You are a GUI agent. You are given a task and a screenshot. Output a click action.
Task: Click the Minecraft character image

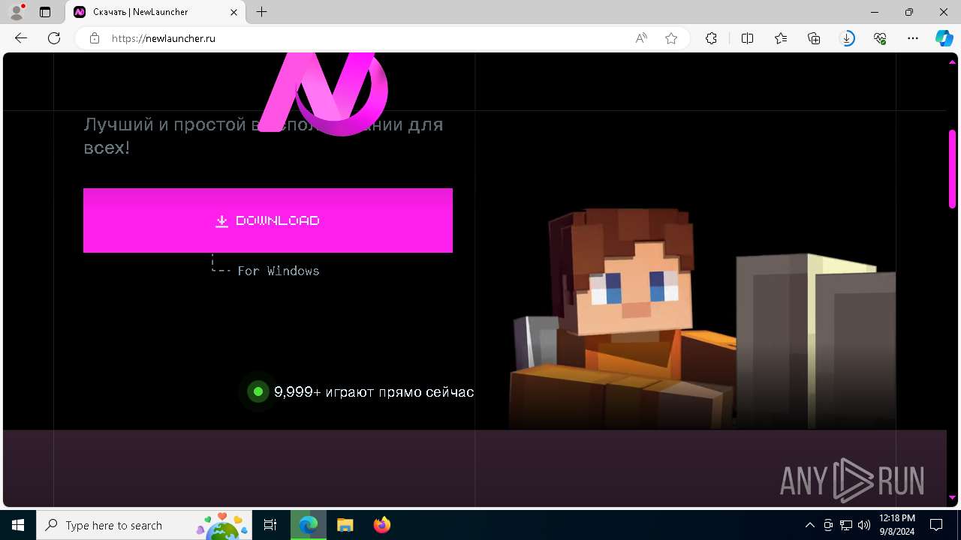tap(702, 319)
